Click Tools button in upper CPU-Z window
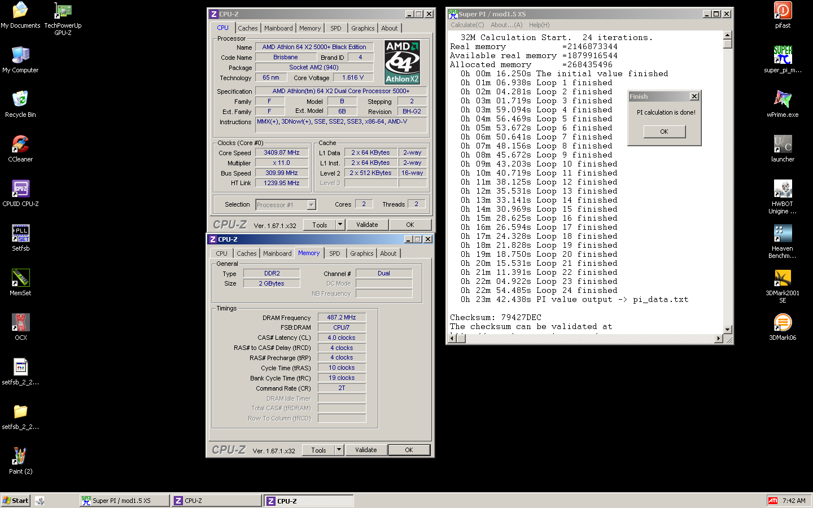Image resolution: width=813 pixels, height=508 pixels. 320,225
